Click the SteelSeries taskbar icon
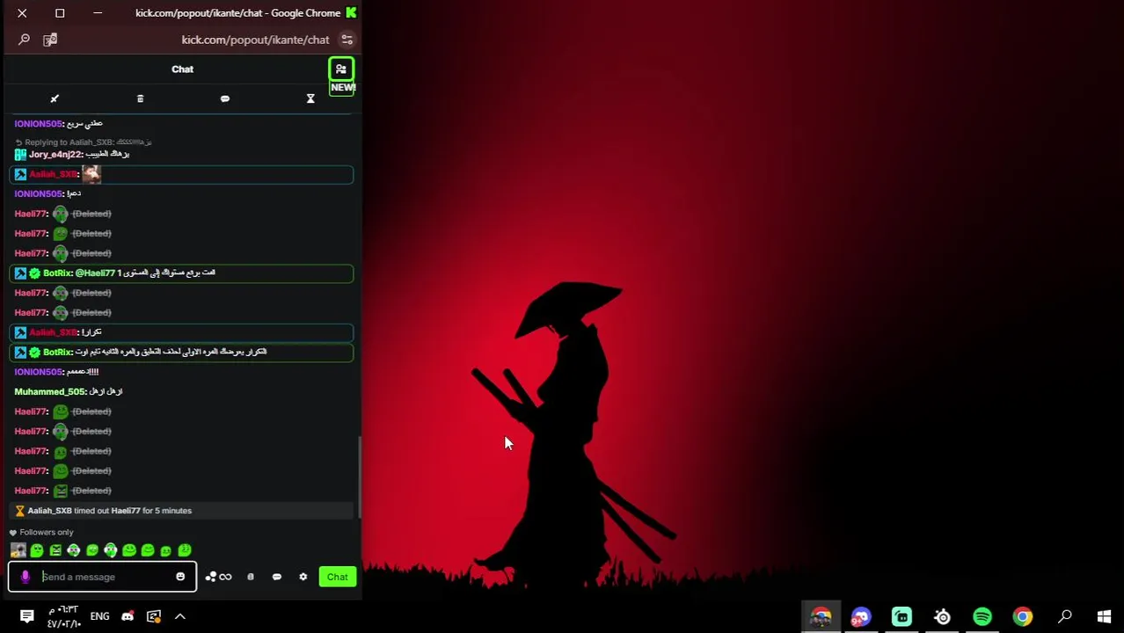This screenshot has width=1124, height=633. (x=942, y=616)
